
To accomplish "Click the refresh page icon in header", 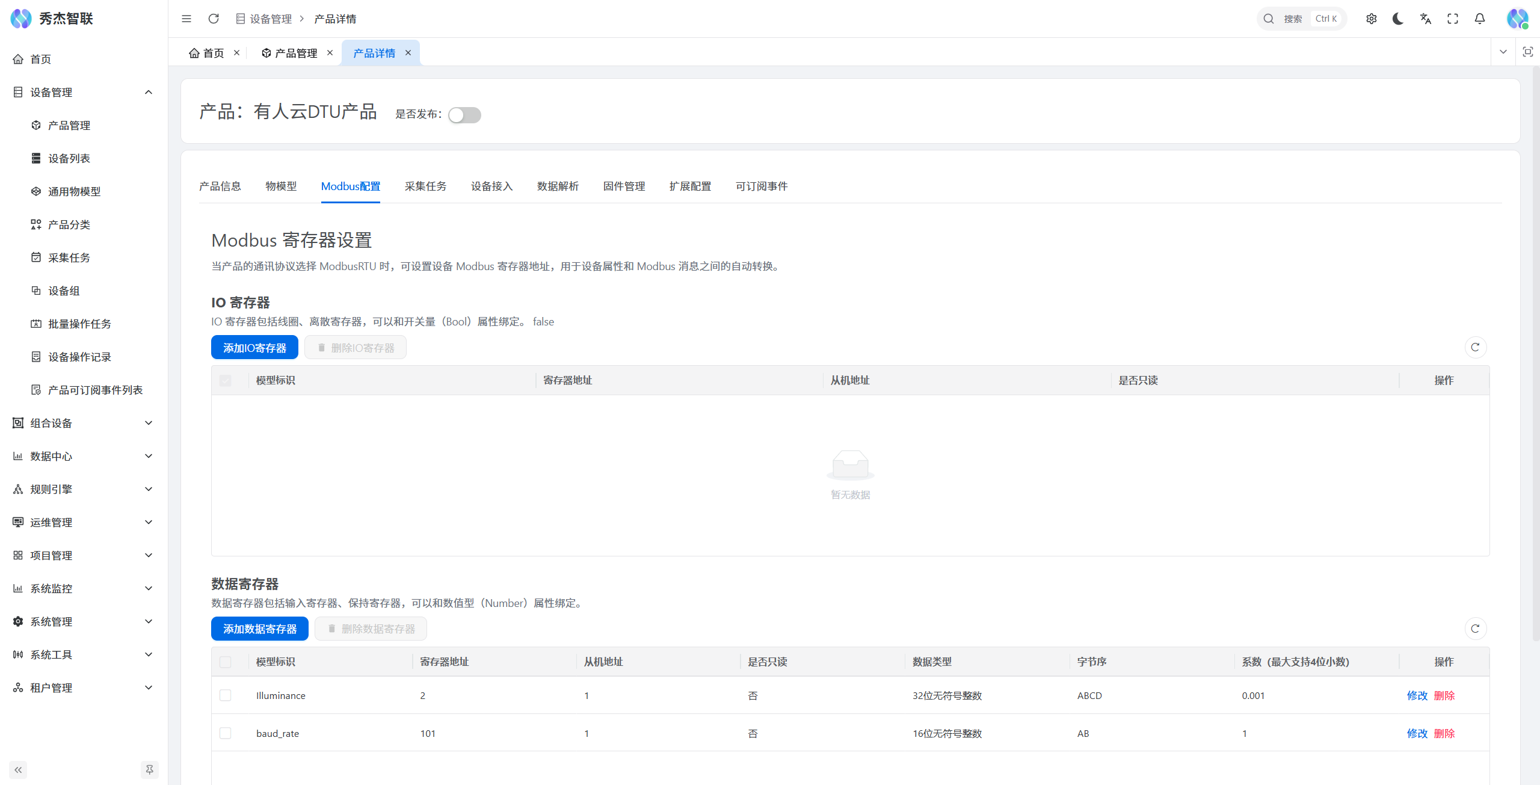I will [214, 19].
